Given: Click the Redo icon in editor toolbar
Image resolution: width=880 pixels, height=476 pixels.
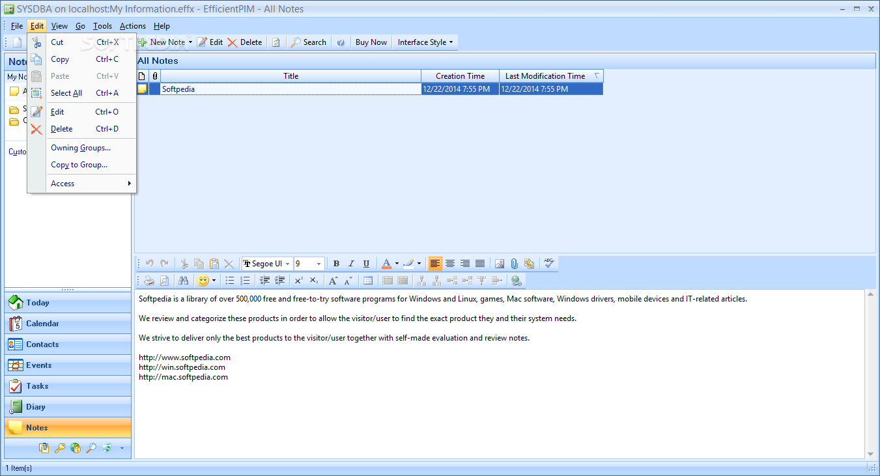Looking at the screenshot, I should point(164,264).
